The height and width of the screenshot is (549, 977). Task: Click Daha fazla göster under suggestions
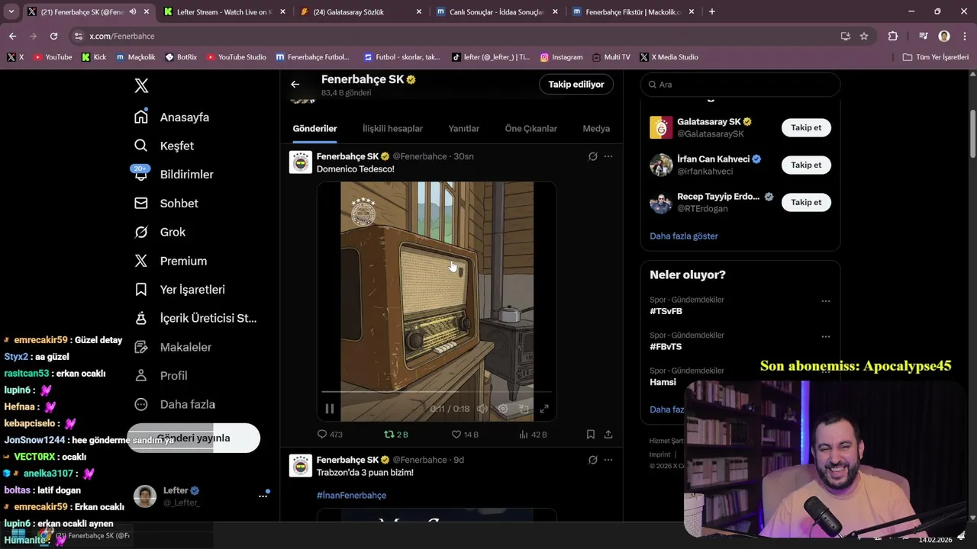[x=684, y=236]
